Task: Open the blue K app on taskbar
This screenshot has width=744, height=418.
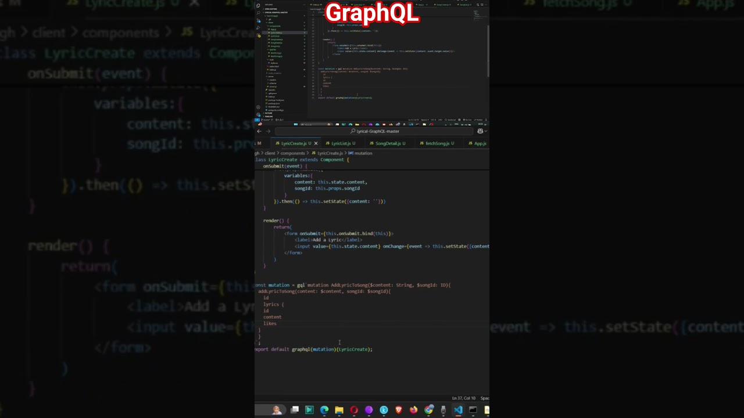Action: click(x=384, y=410)
